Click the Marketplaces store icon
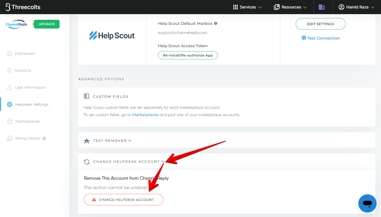This screenshot has height=217, width=381. pos(10,121)
